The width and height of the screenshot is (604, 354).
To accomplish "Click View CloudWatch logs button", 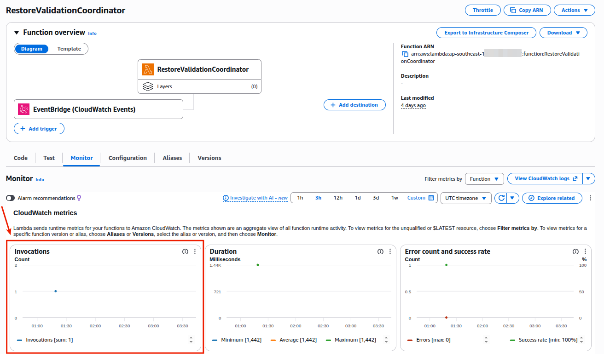I will point(545,179).
